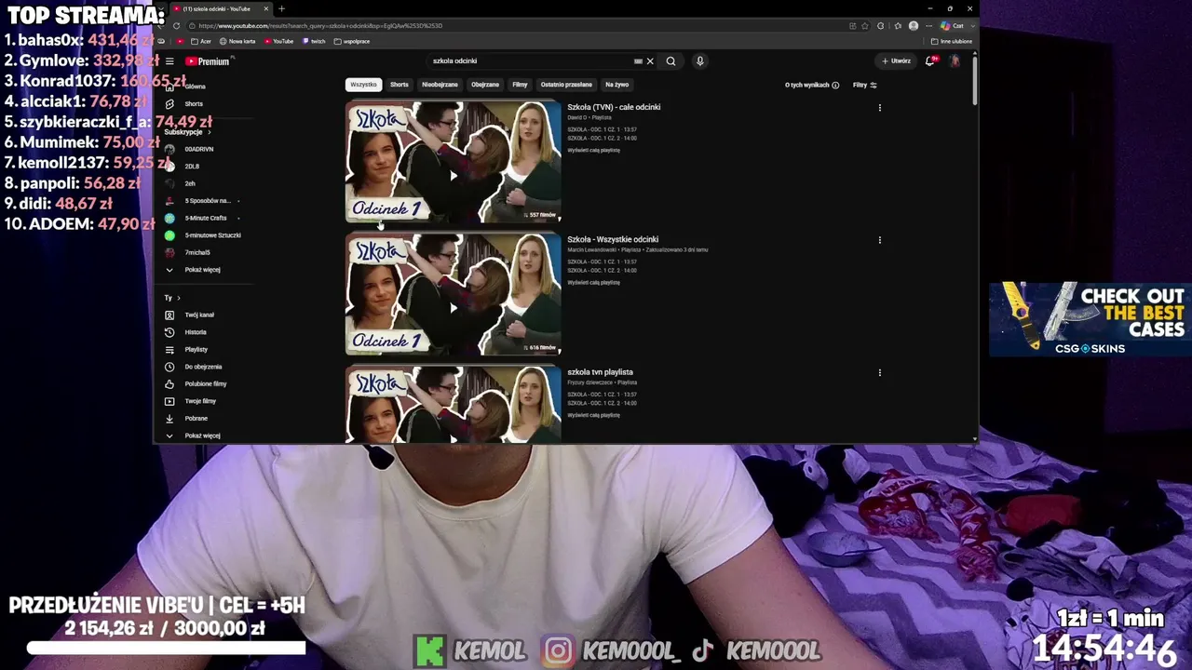This screenshot has height=670, width=1192.
Task: Open the on-screen keyboard in the search box
Action: [x=638, y=61]
